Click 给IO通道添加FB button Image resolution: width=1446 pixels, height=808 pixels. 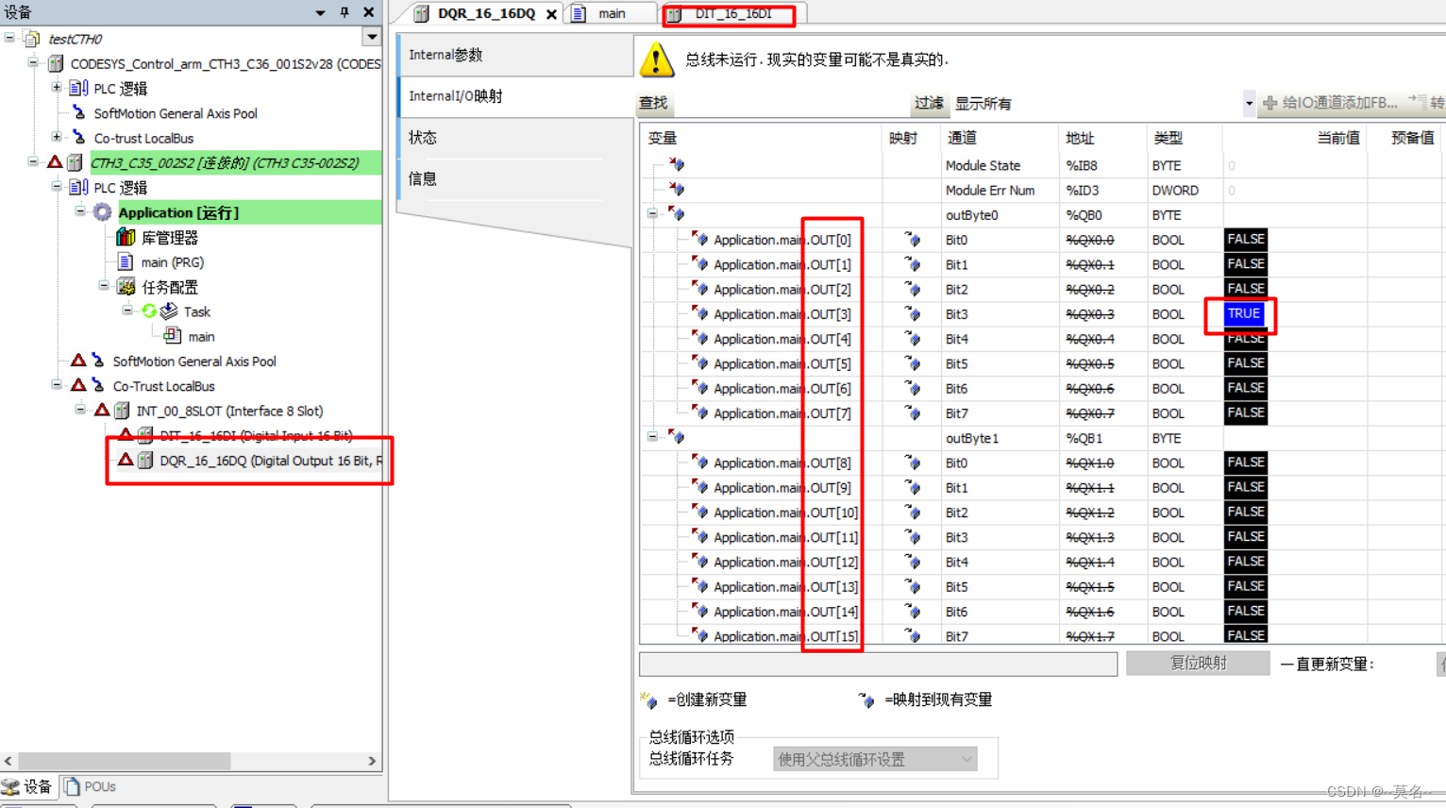click(1329, 103)
